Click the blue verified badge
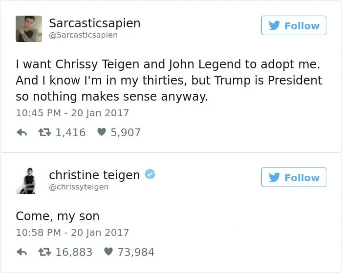 (150, 174)
